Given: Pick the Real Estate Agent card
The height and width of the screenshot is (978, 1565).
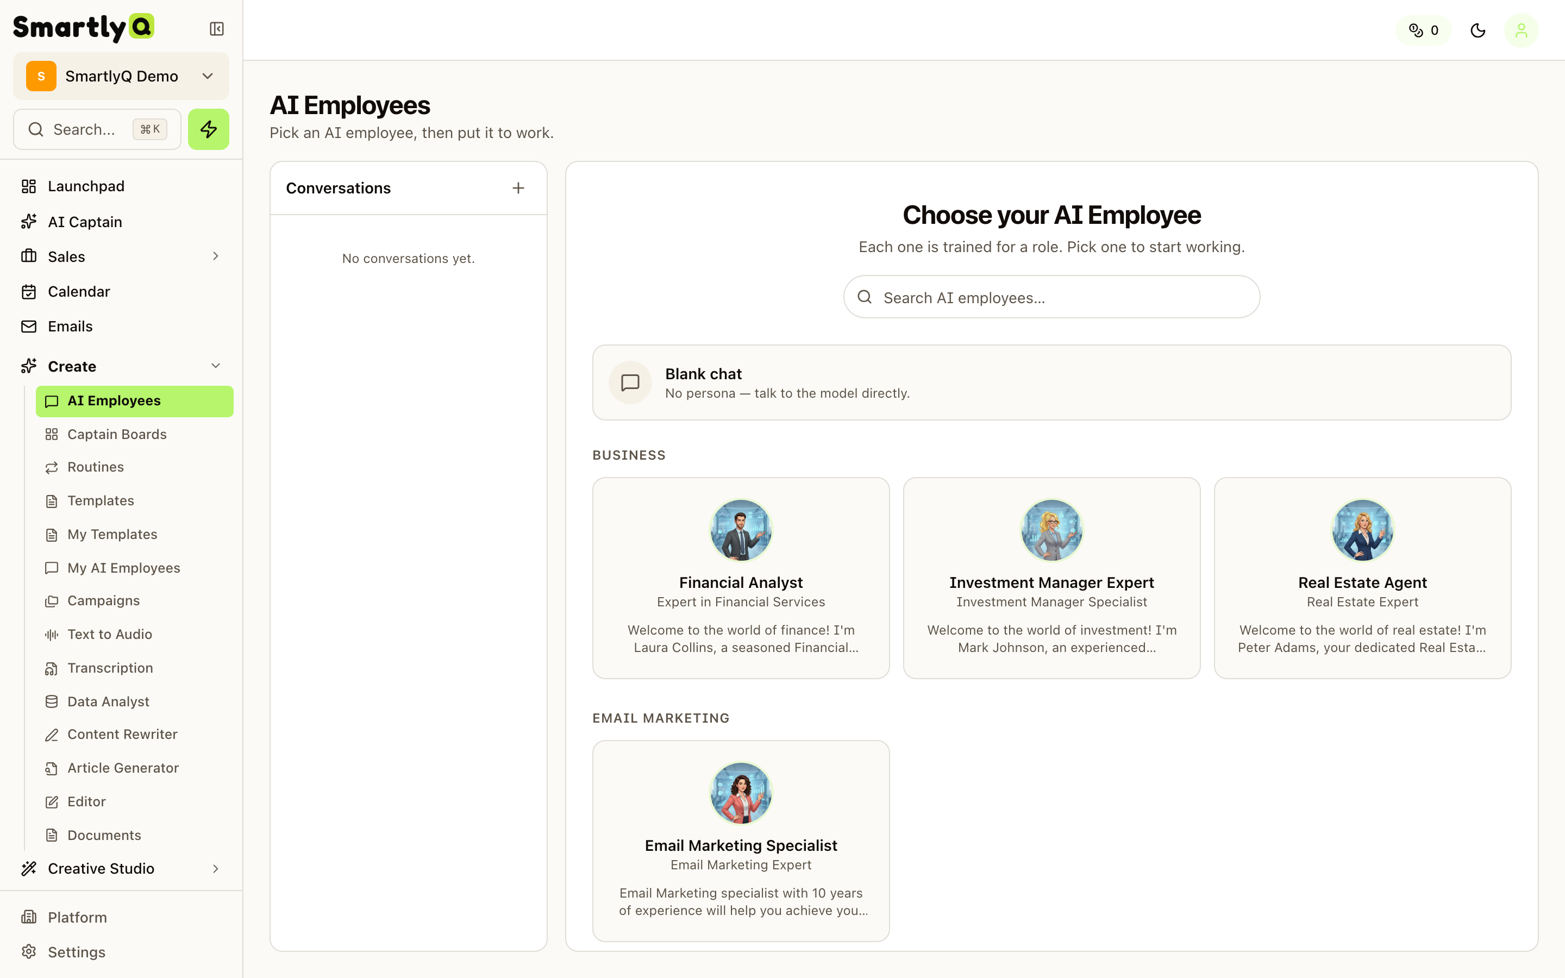Looking at the screenshot, I should (x=1363, y=578).
